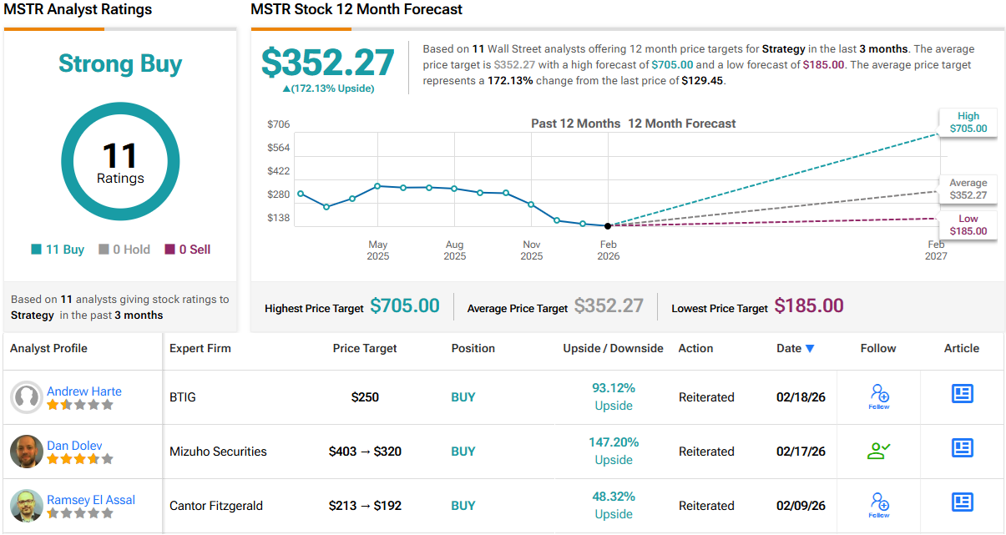This screenshot has width=1006, height=535.
Task: Click the Feb 2026 chart data point
Action: [x=607, y=226]
